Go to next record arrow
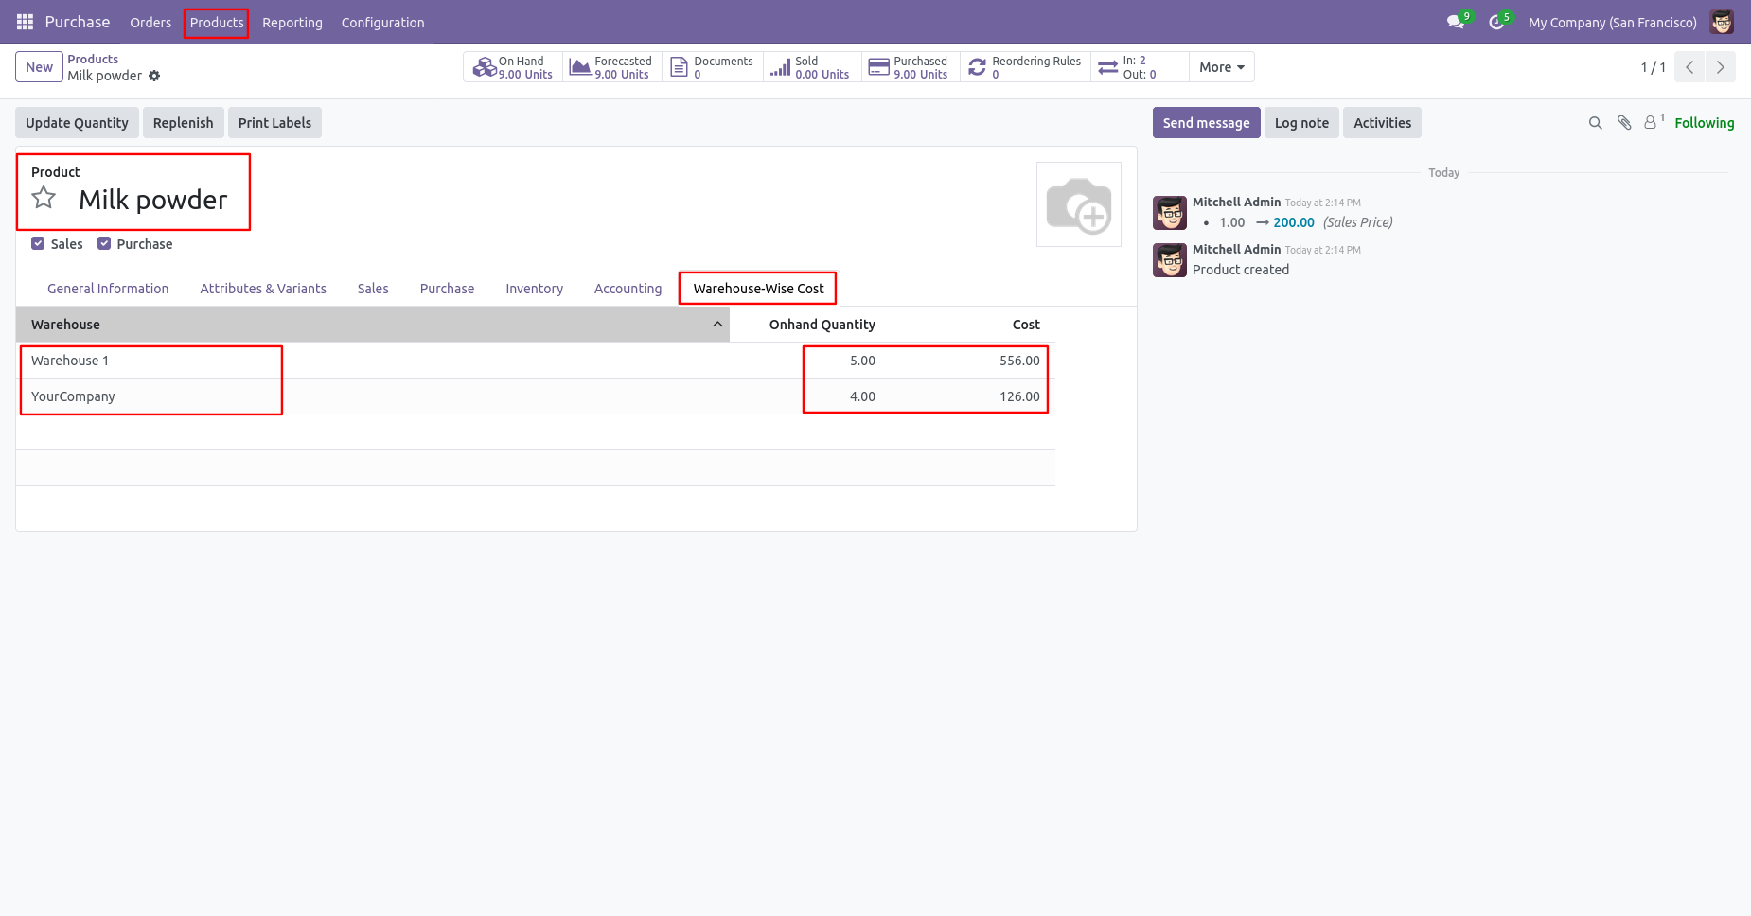 [1720, 67]
